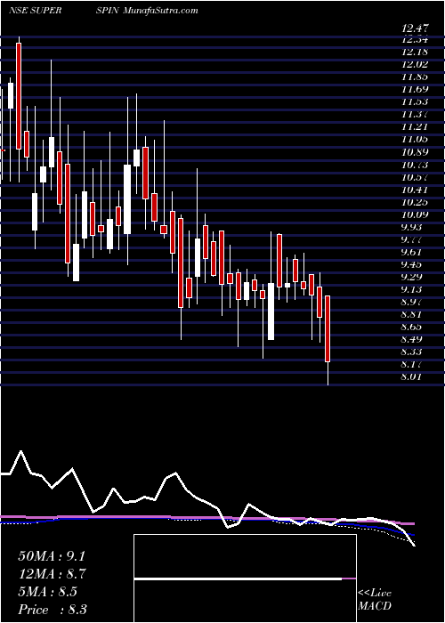Click the '<<Live' indicator text
Screen dimensions: 445x623
(375, 594)
